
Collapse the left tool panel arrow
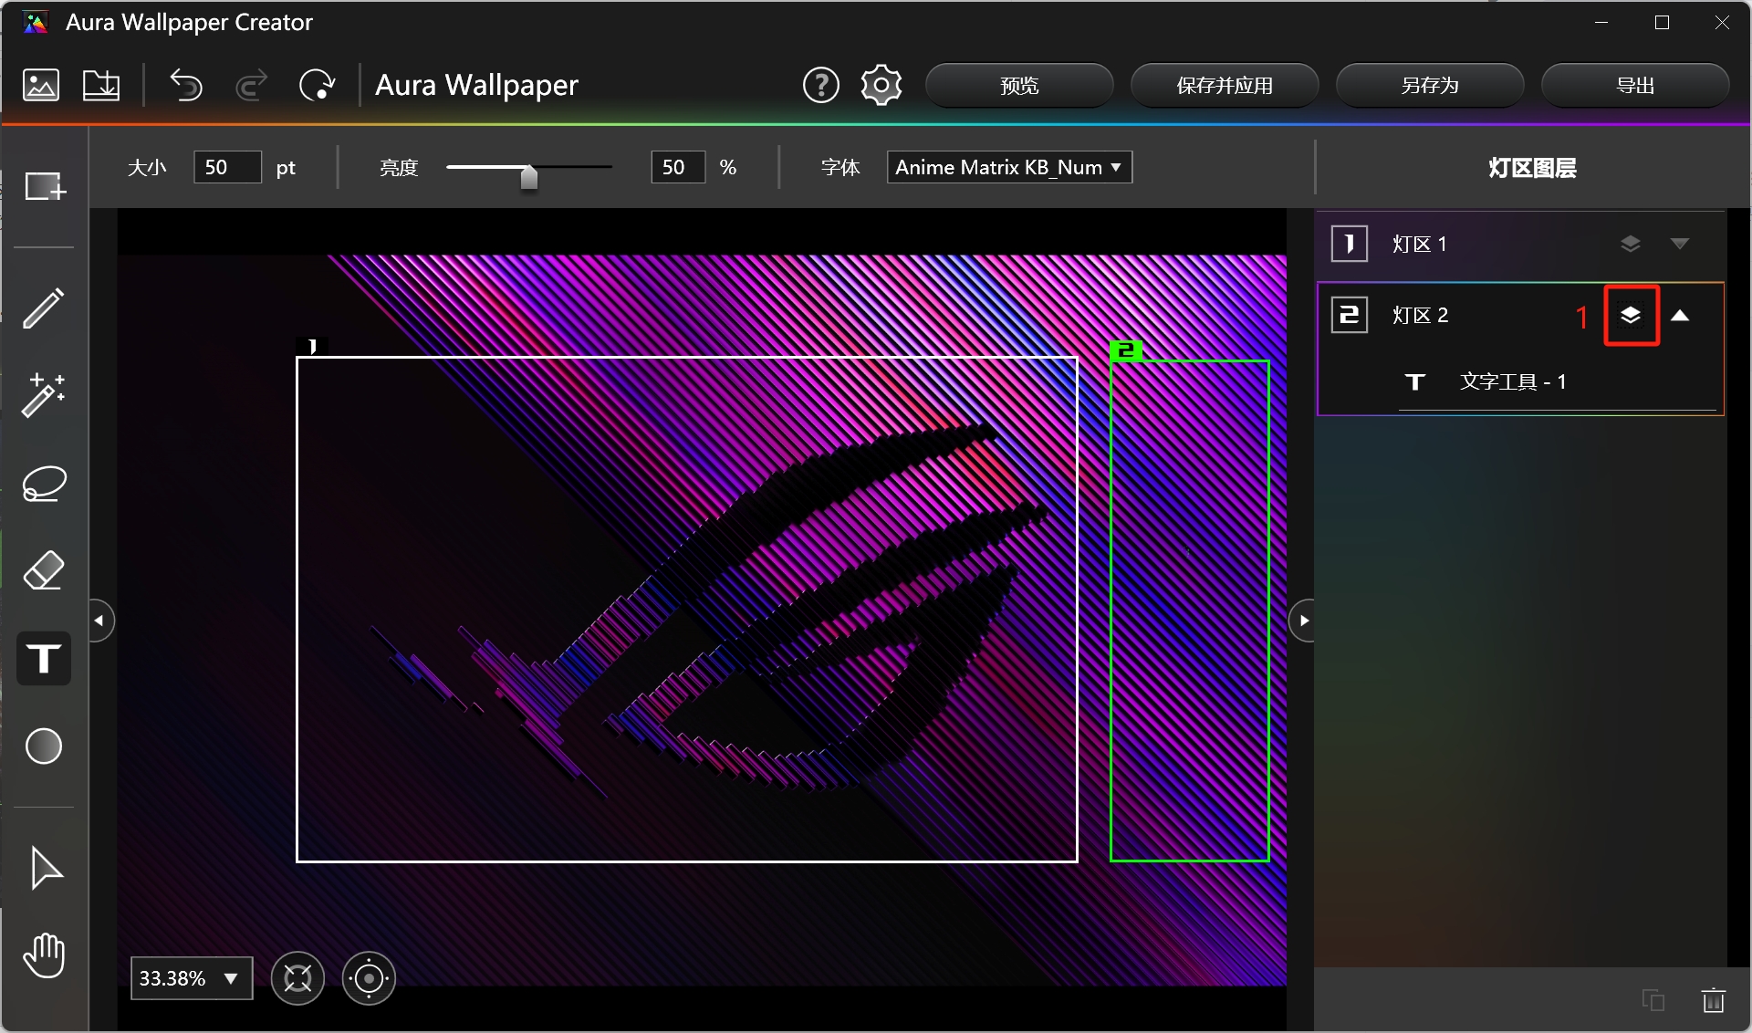tap(99, 621)
